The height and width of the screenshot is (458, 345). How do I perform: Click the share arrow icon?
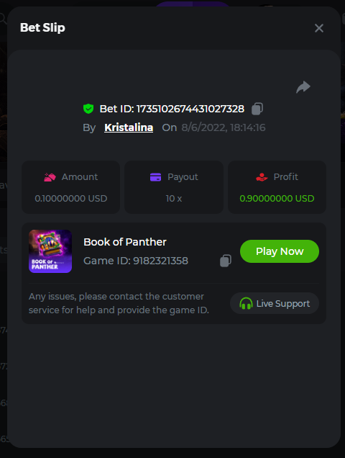pos(303,87)
